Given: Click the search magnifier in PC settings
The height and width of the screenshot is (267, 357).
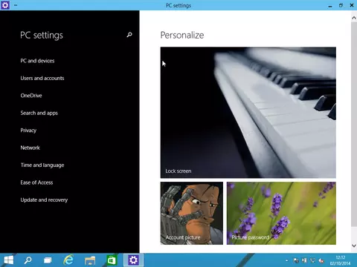Looking at the screenshot, I should pyautogui.click(x=129, y=35).
